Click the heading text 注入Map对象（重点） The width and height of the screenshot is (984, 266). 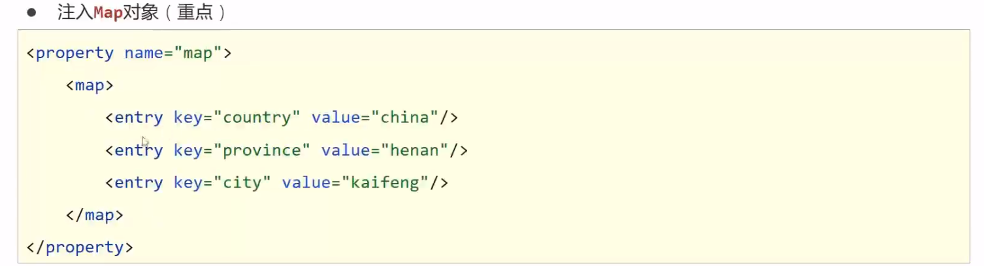click(142, 13)
